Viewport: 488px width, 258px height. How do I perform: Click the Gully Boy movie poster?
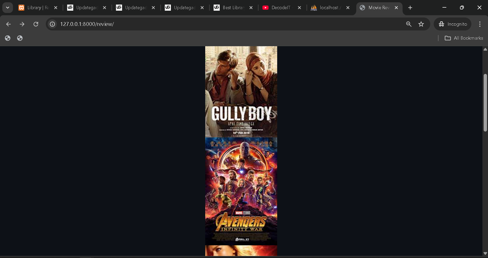[241, 92]
